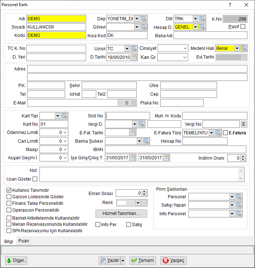Viewport: 255px width, 268px height.
Task: Uncheck Kullanıcı Tanımıdır
Action: pyautogui.click(x=9, y=190)
